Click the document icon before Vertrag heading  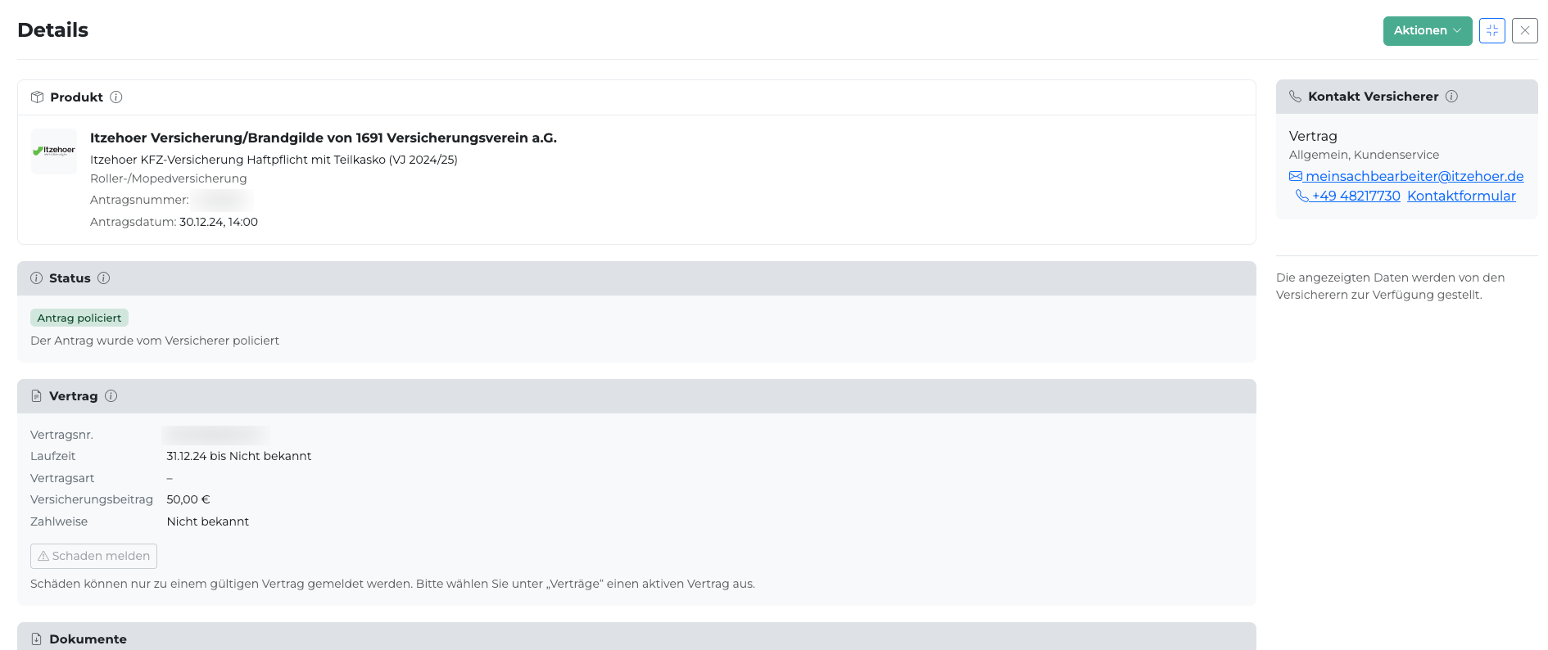tap(37, 396)
